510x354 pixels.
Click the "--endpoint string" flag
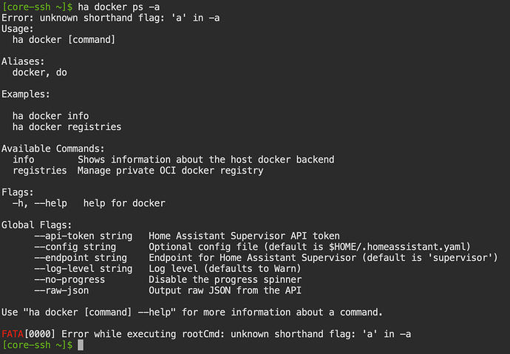pos(81,257)
